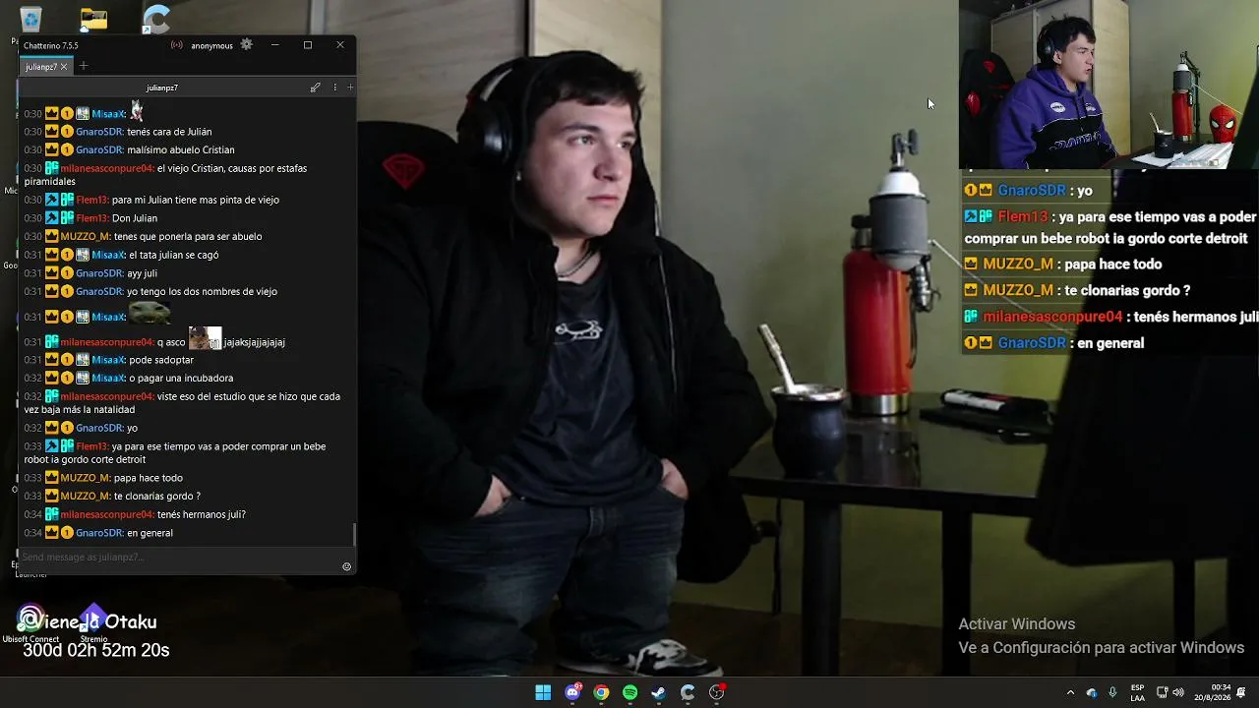Viewport: 1259px width, 708px height.
Task: Click the julianpz7 split header title
Action: click(x=161, y=88)
